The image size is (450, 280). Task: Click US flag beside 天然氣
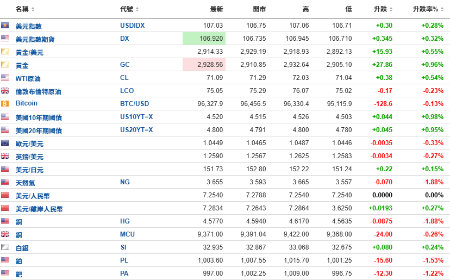click(5, 182)
